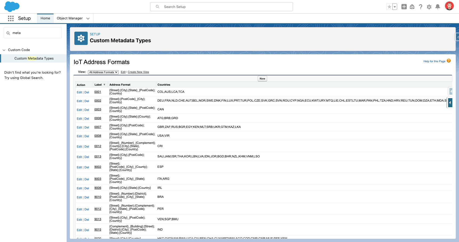459x242 pixels.
Task: Open the user profile avatar
Action: [x=449, y=6]
